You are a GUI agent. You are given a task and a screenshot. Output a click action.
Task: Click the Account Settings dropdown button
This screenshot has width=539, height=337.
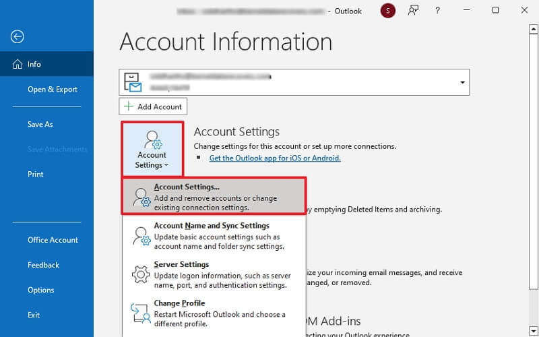(152, 149)
